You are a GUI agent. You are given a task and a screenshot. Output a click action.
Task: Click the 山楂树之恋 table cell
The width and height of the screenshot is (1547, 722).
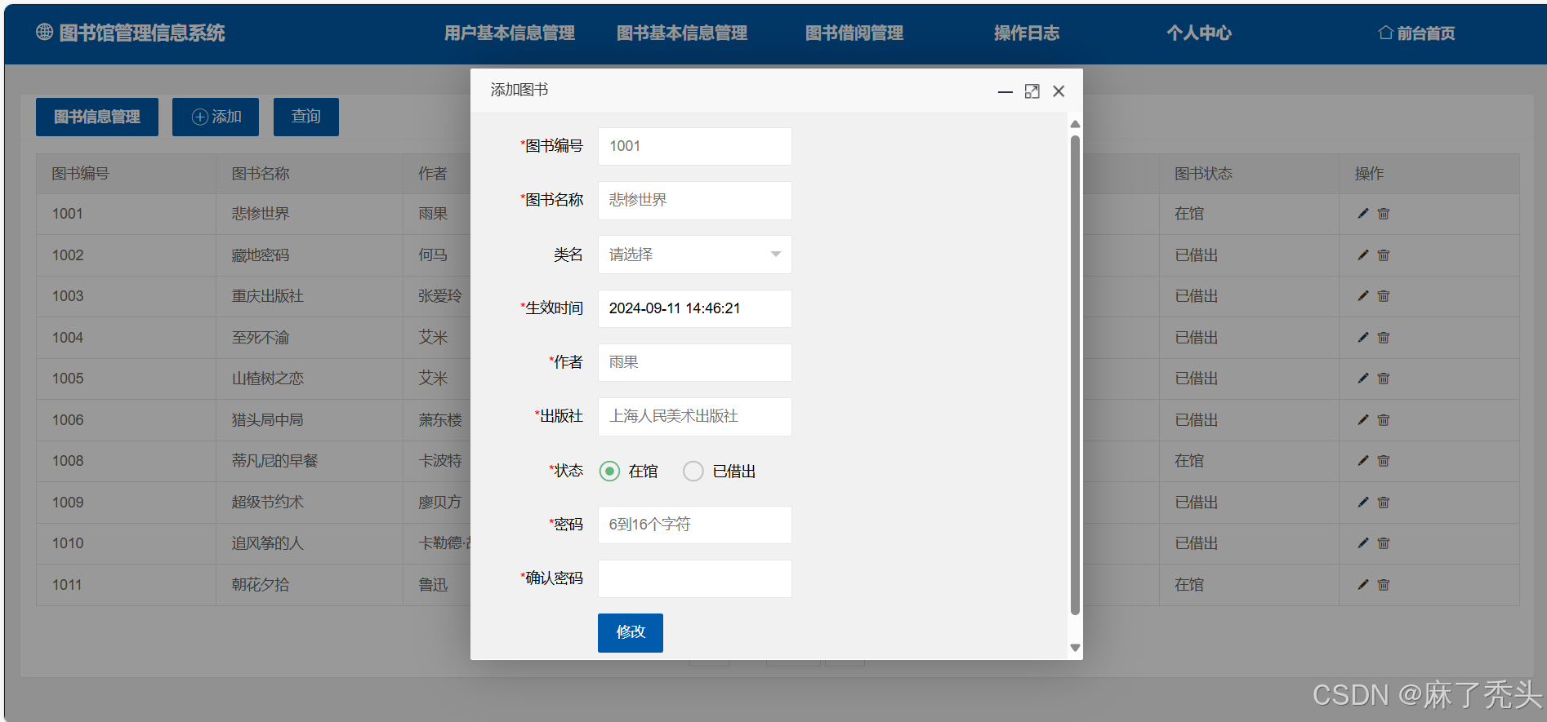pyautogui.click(x=309, y=379)
